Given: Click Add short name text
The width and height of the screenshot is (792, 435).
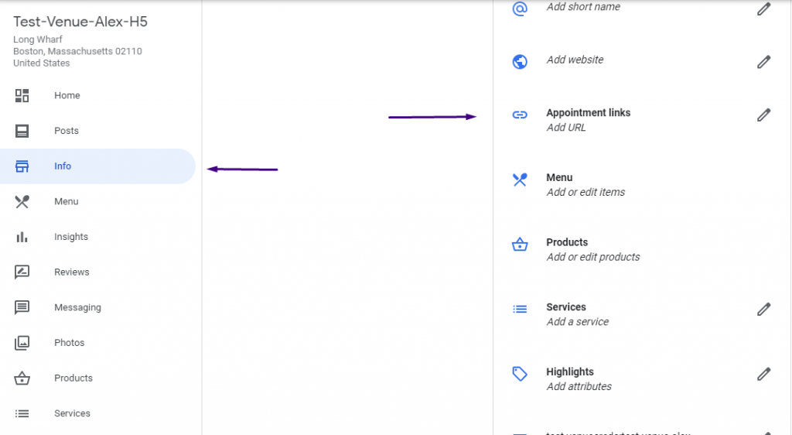Looking at the screenshot, I should point(583,6).
